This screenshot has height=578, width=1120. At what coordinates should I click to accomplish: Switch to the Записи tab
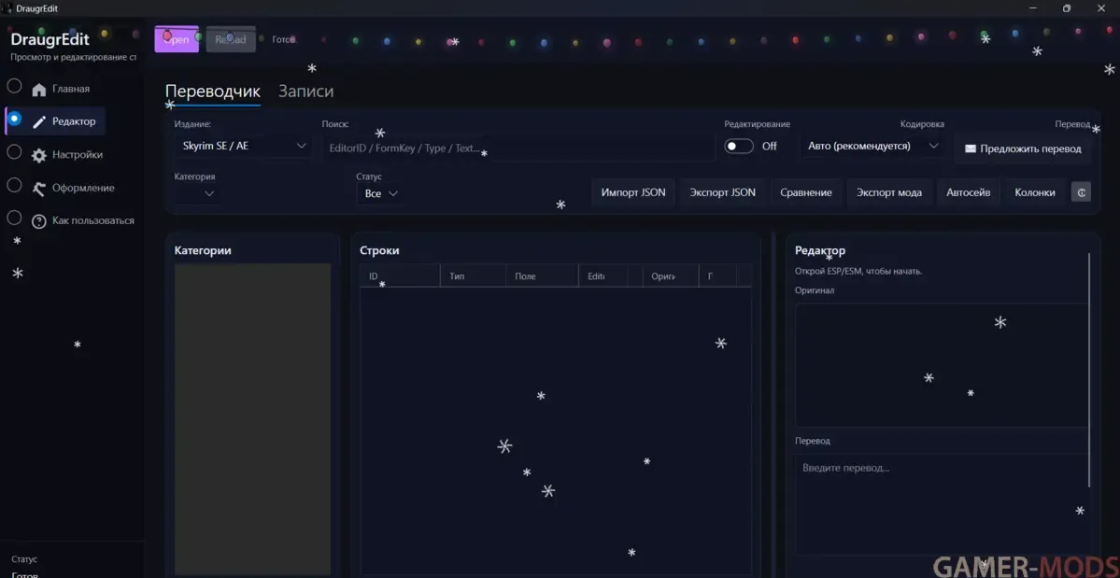tap(305, 92)
